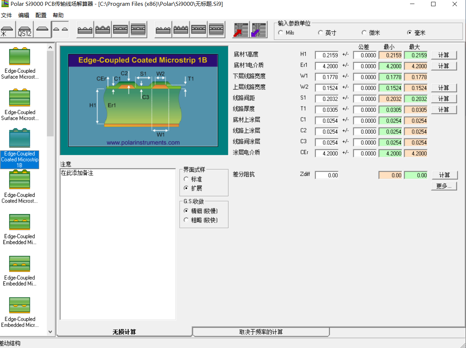Click the Zdiff minimum value cell
The height and width of the screenshot is (348, 466).
tap(391, 175)
